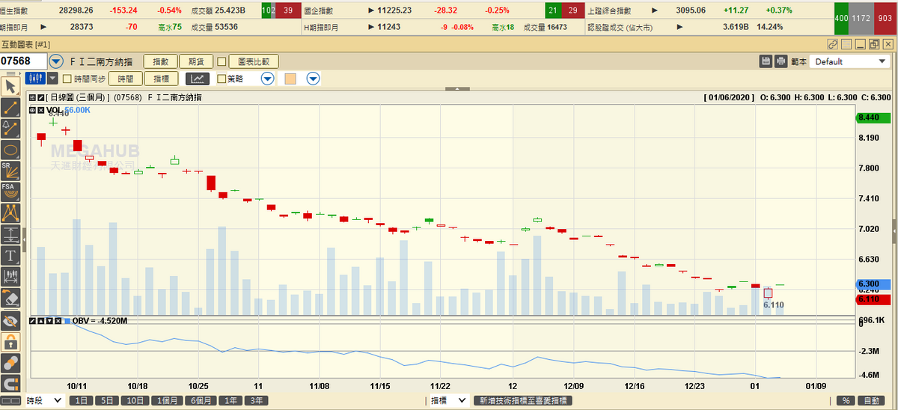Click the 指數 button
898x410 pixels.
[x=161, y=61]
